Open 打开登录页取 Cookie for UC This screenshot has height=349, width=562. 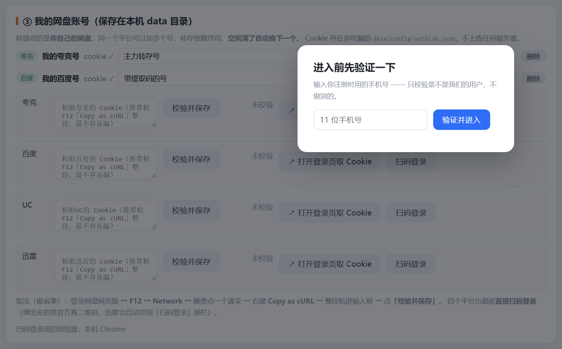(329, 213)
